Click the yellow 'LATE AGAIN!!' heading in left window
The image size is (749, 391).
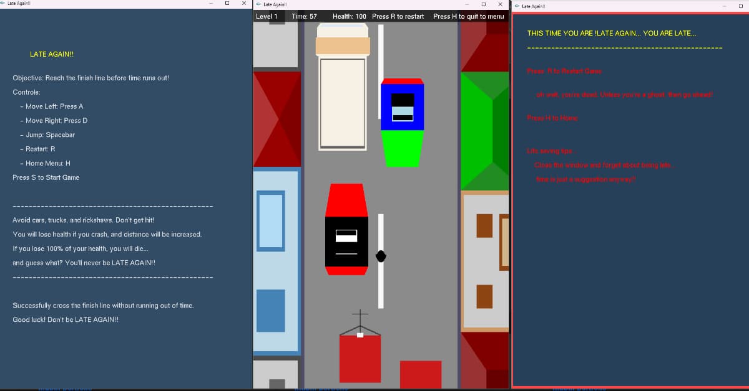pos(52,54)
